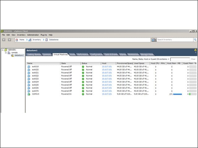Click the ewk024 virtual machine icon
The height and width of the screenshot is (148, 198).
pos(29,82)
